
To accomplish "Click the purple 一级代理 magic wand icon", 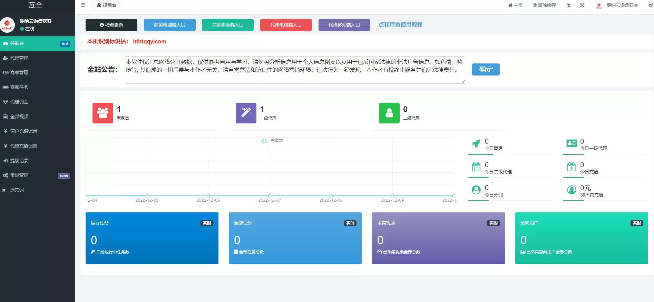I will point(246,113).
